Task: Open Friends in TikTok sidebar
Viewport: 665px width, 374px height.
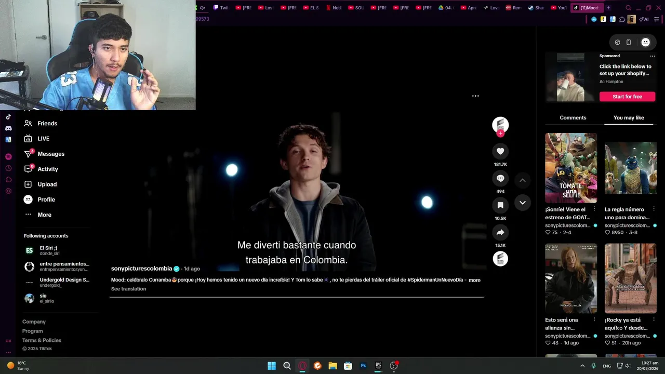Action: (x=41, y=123)
